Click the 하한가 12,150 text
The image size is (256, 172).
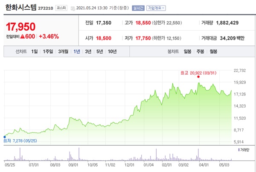point(166,38)
